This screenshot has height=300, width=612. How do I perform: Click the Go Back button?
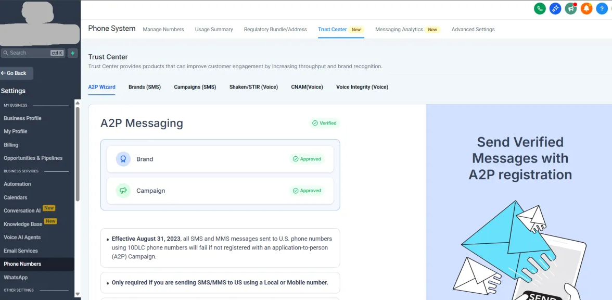[17, 73]
